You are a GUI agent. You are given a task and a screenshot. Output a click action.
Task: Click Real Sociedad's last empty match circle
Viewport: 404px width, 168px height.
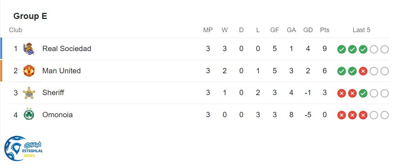click(385, 49)
